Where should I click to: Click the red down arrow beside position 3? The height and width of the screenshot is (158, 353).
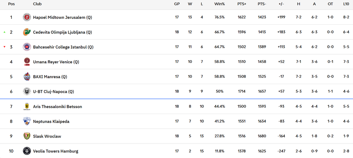(4, 47)
